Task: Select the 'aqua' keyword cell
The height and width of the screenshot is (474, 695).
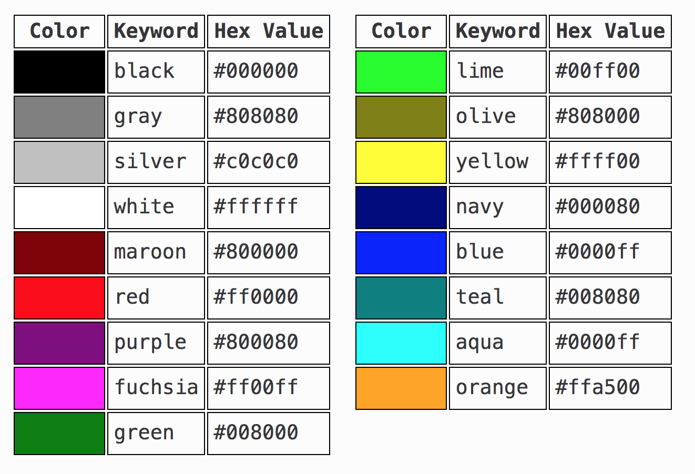Action: 498,343
